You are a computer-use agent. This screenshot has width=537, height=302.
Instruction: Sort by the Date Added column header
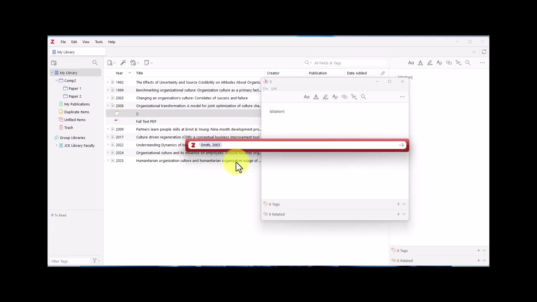[357, 73]
